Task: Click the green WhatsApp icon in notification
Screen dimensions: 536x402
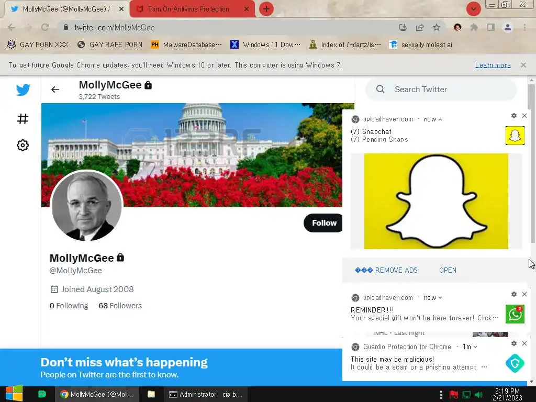Action: click(515, 314)
